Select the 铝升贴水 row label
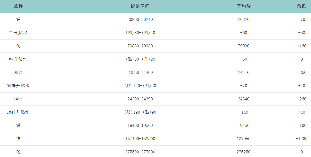Viewport: 311px width, 157px height. (x=18, y=33)
